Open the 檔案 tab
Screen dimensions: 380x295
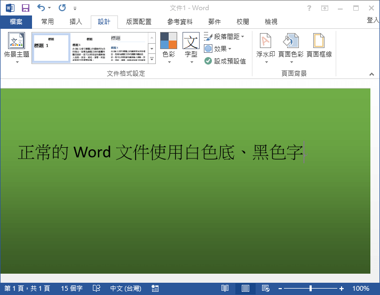coord(16,22)
